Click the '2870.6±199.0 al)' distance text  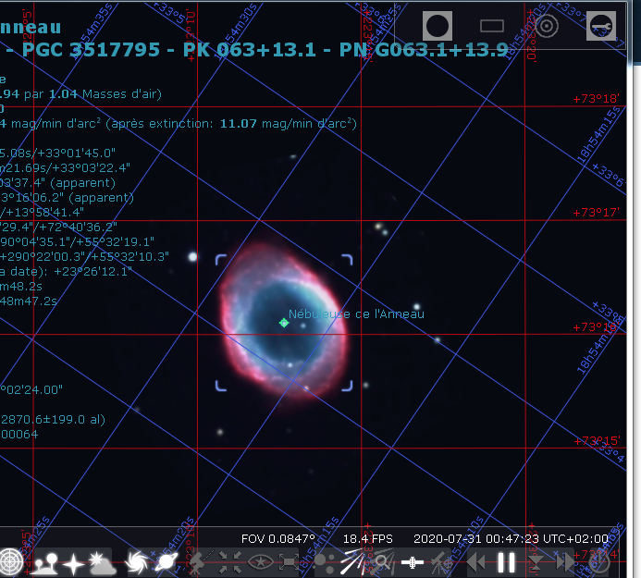coord(53,420)
